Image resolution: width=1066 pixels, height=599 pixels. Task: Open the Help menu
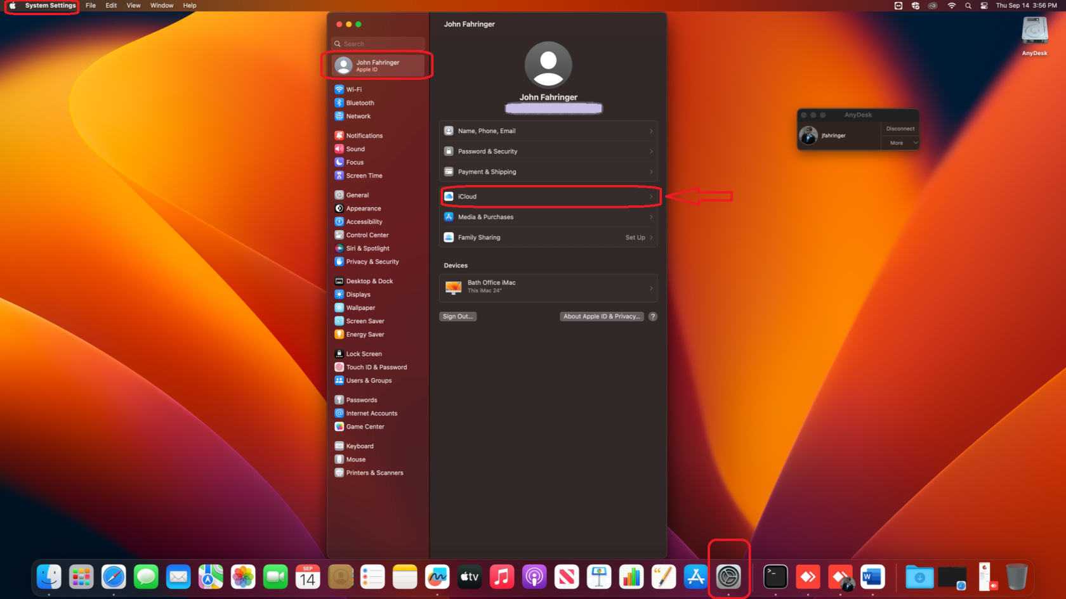coord(190,6)
